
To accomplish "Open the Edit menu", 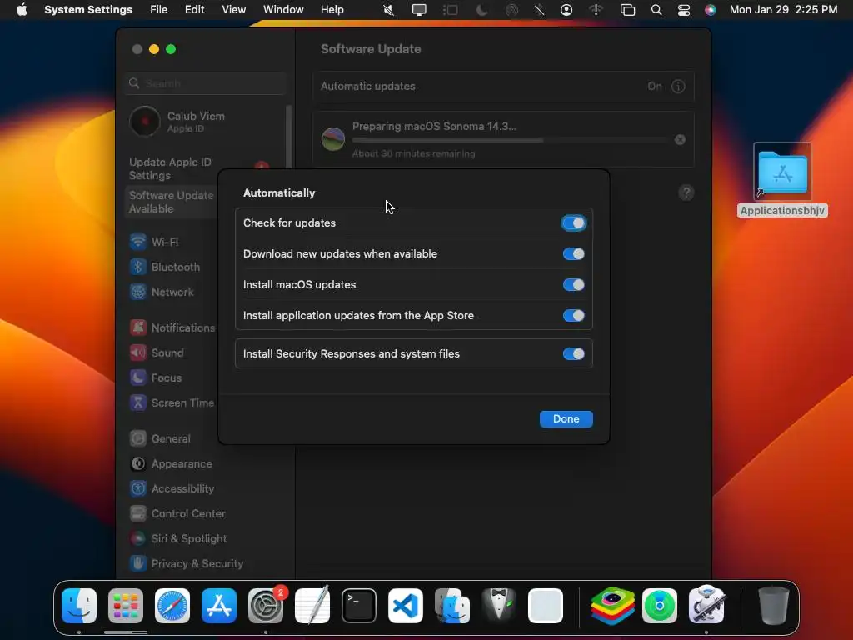I will [194, 10].
